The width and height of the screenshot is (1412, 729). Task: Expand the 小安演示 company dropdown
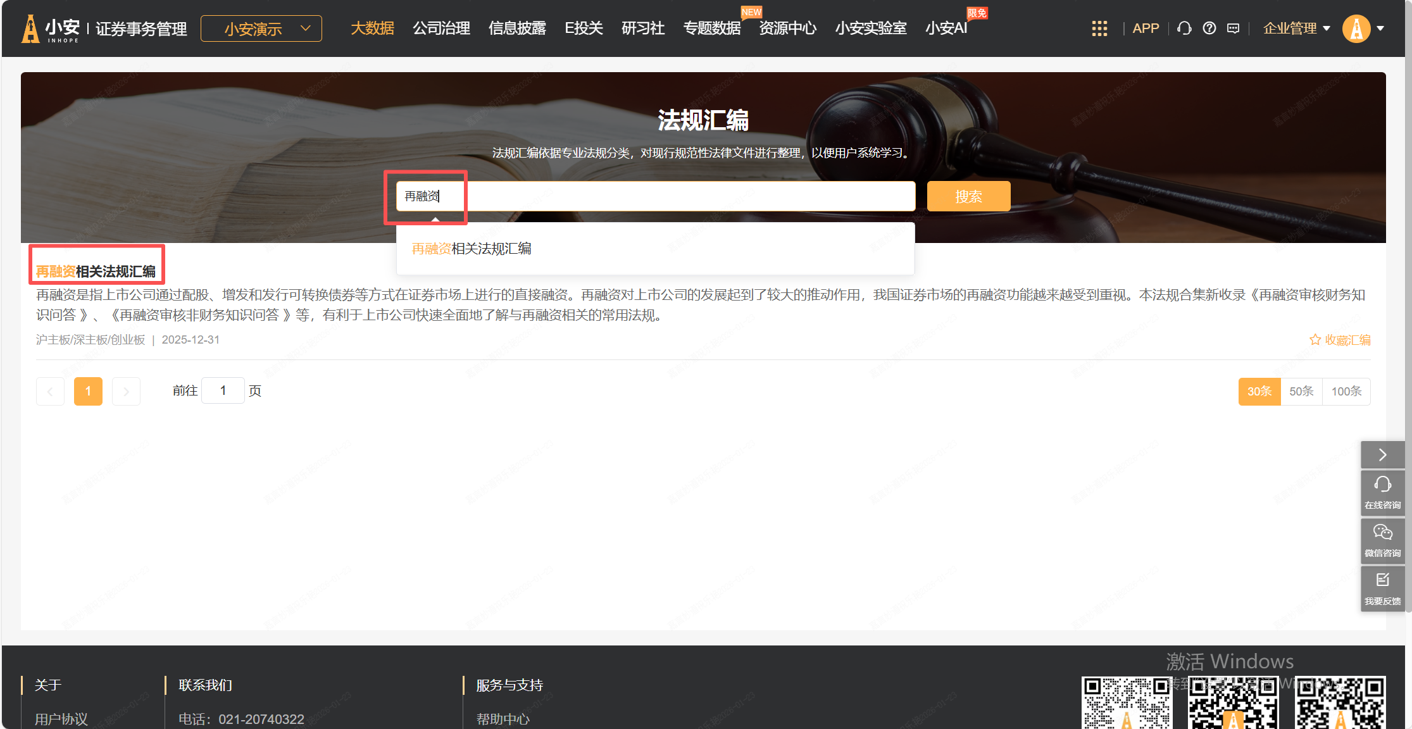tap(261, 28)
